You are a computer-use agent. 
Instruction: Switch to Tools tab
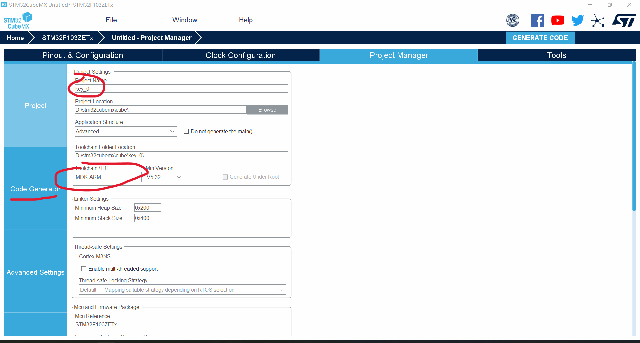(x=556, y=55)
